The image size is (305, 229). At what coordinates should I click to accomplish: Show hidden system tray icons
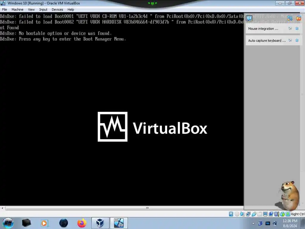[x=253, y=224]
